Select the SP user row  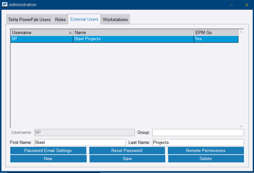pyautogui.click(x=41, y=39)
